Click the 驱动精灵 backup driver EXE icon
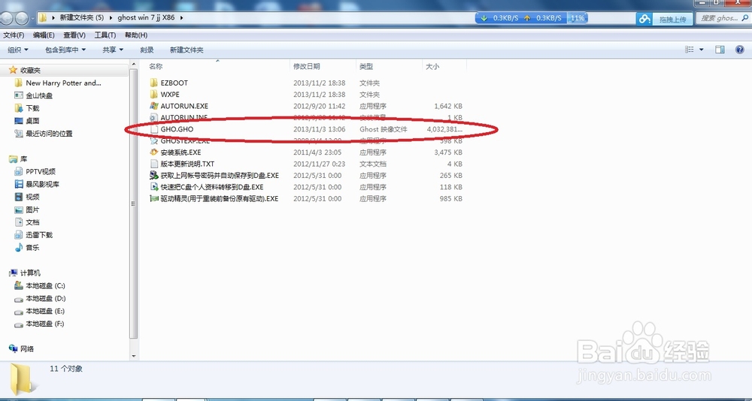 153,198
